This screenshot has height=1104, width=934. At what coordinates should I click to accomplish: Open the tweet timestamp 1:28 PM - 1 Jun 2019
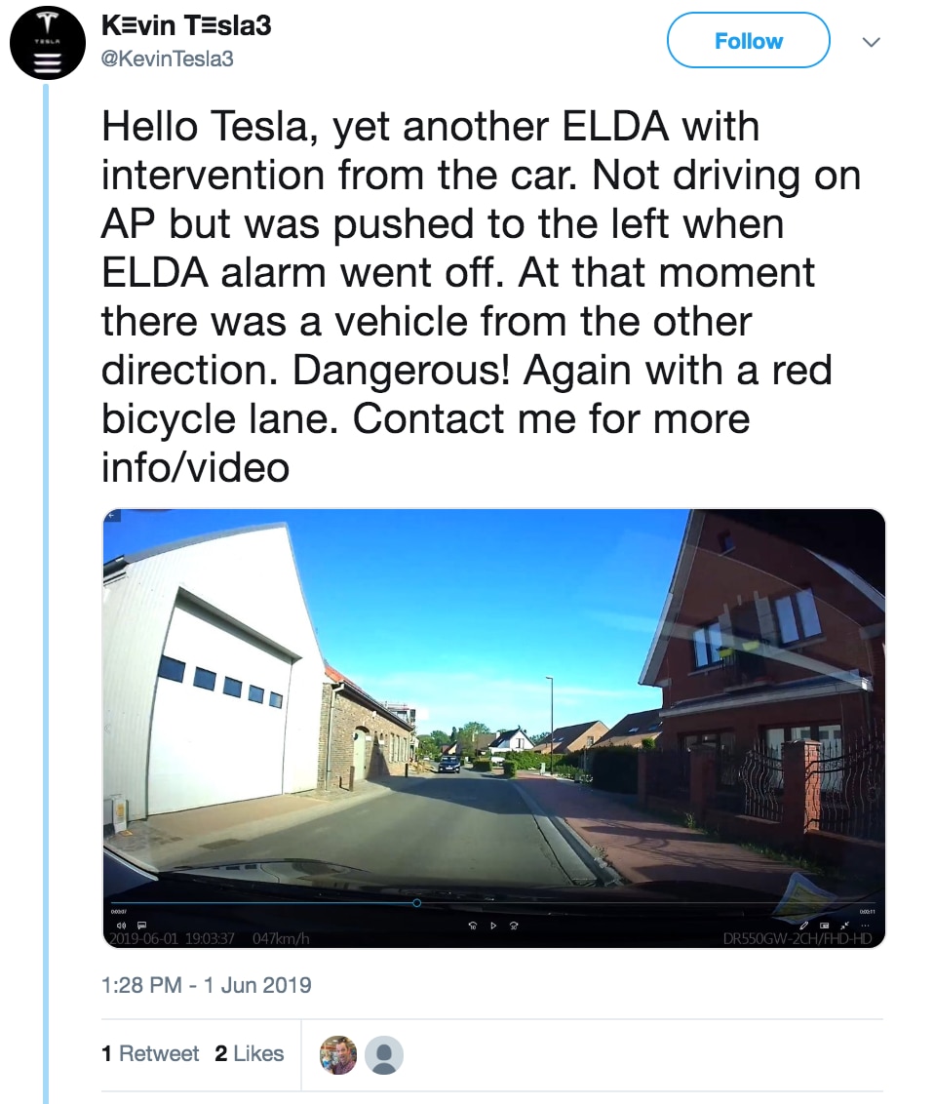(207, 984)
